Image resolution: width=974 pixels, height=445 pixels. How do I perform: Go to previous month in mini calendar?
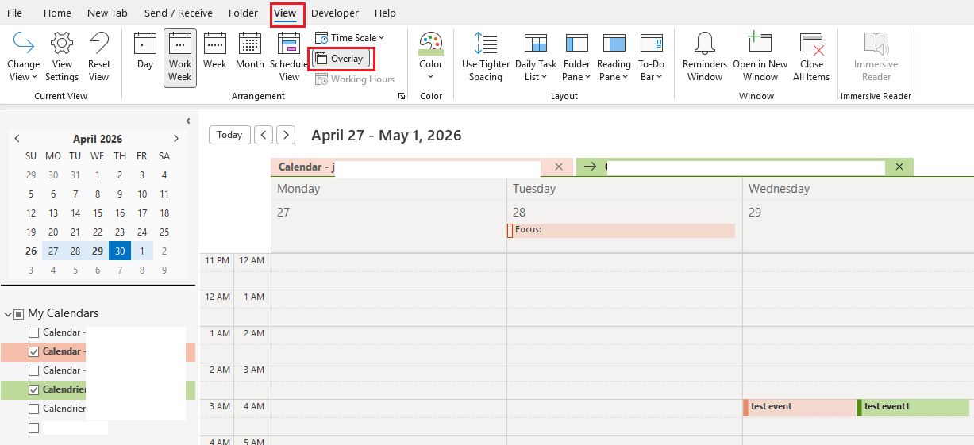(x=17, y=139)
